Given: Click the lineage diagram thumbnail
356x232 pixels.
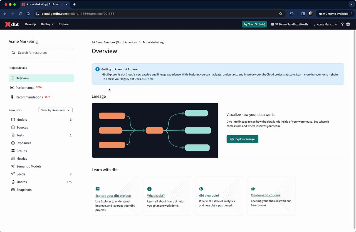Looking at the screenshot, I should 155,130.
